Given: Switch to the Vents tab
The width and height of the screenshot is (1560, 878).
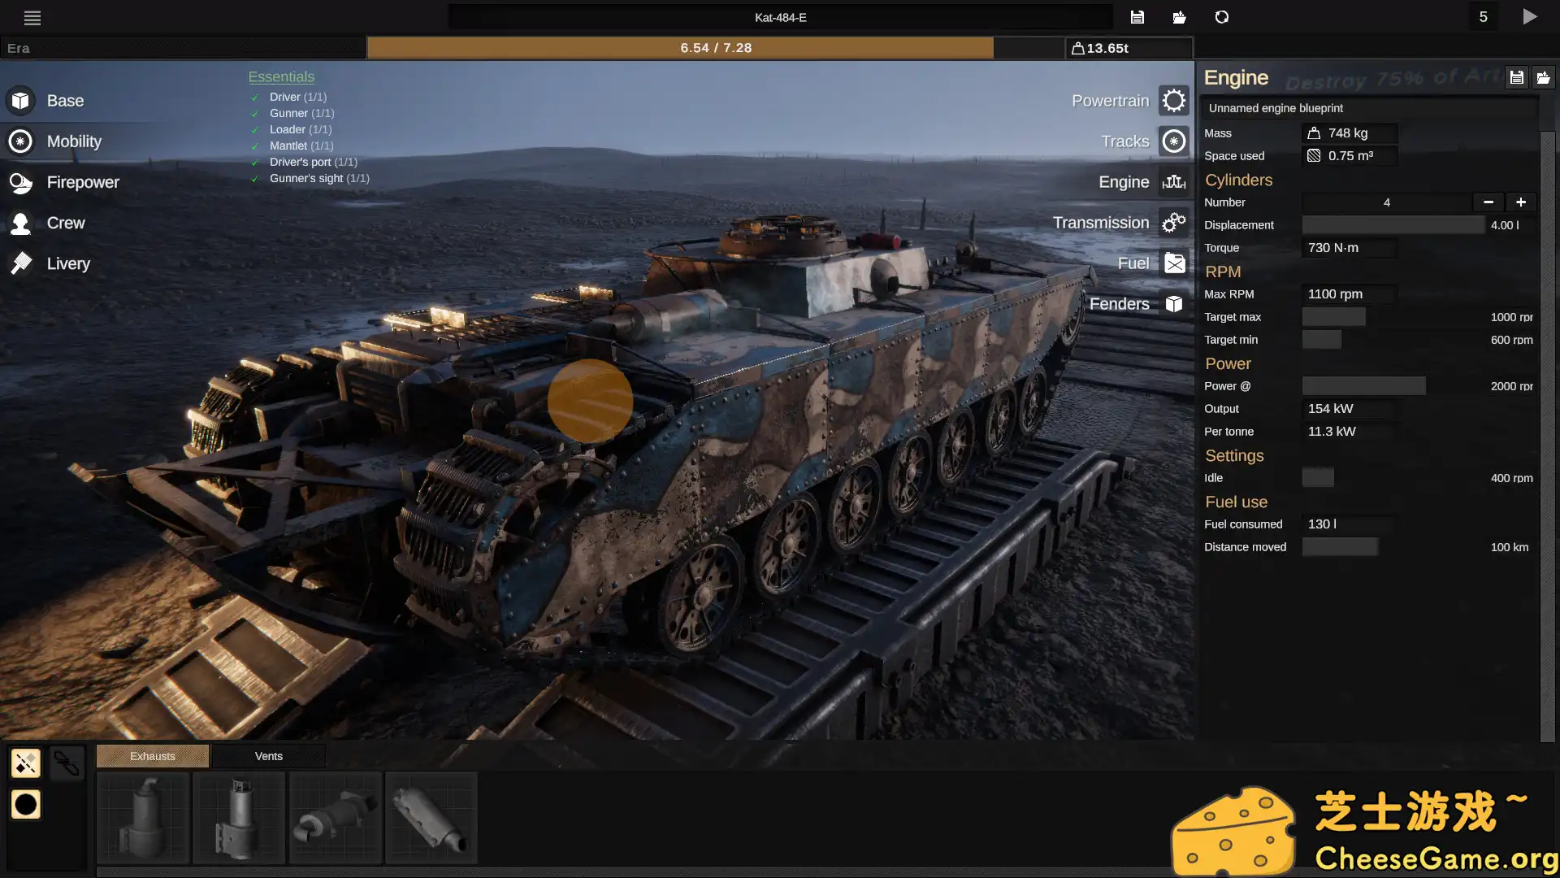Looking at the screenshot, I should pos(268,756).
